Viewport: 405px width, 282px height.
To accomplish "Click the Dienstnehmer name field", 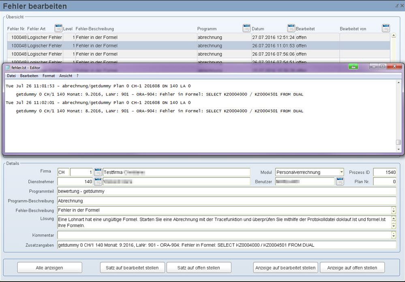I will [176, 182].
